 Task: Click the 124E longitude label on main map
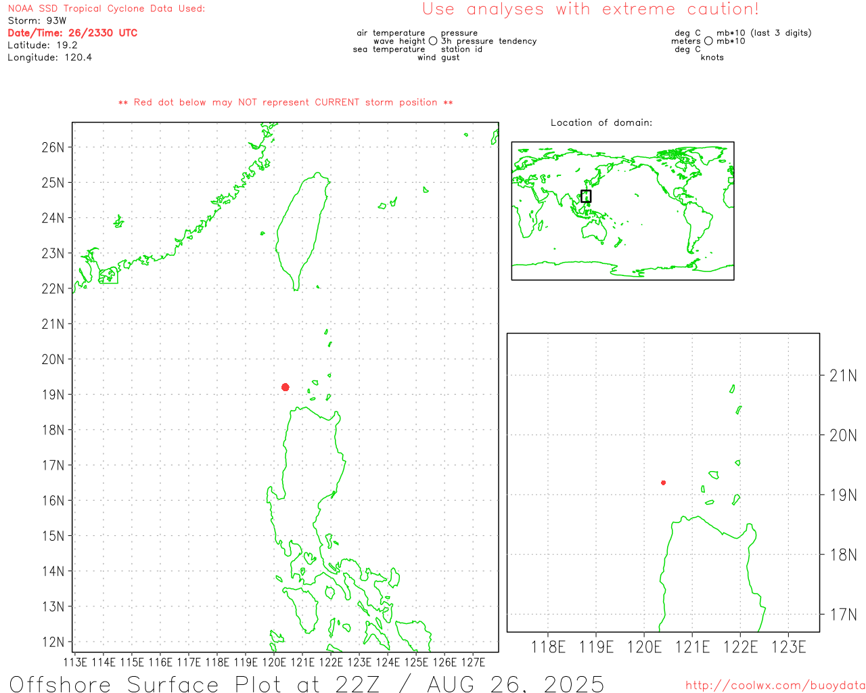click(388, 663)
